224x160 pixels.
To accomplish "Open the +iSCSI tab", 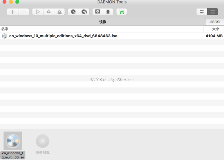I will 214,22.
